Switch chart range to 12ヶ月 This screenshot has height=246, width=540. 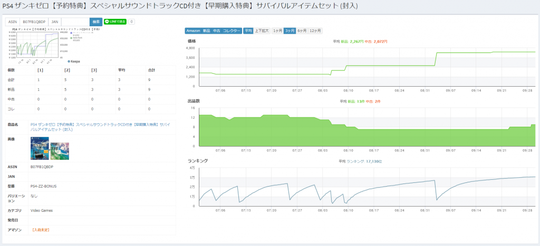(315, 31)
